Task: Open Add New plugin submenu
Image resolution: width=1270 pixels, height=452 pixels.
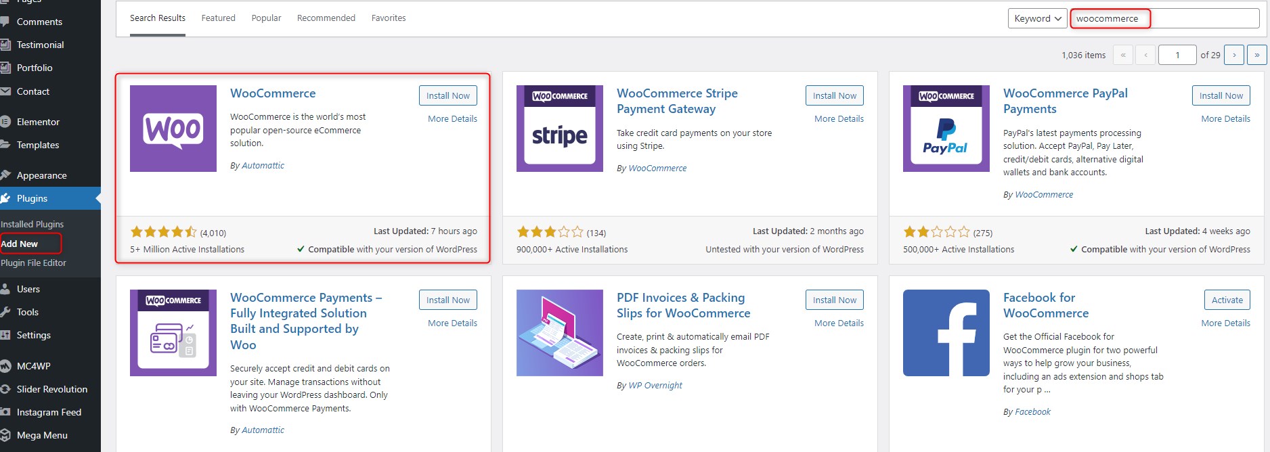Action: [x=20, y=244]
